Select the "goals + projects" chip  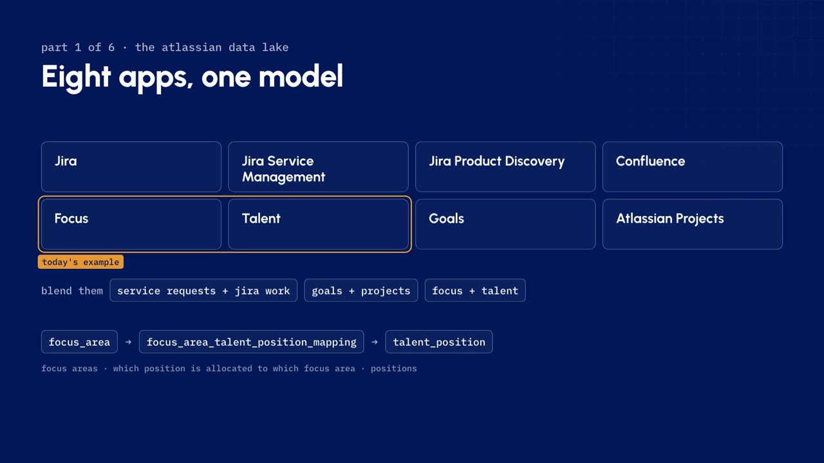(361, 291)
